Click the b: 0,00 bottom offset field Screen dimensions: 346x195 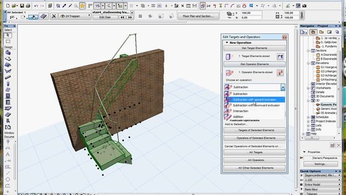click(251, 17)
